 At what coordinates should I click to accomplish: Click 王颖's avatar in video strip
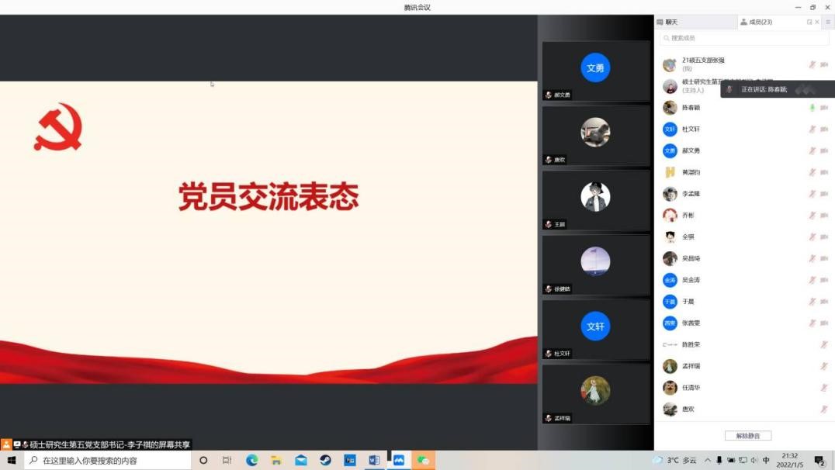pyautogui.click(x=595, y=198)
